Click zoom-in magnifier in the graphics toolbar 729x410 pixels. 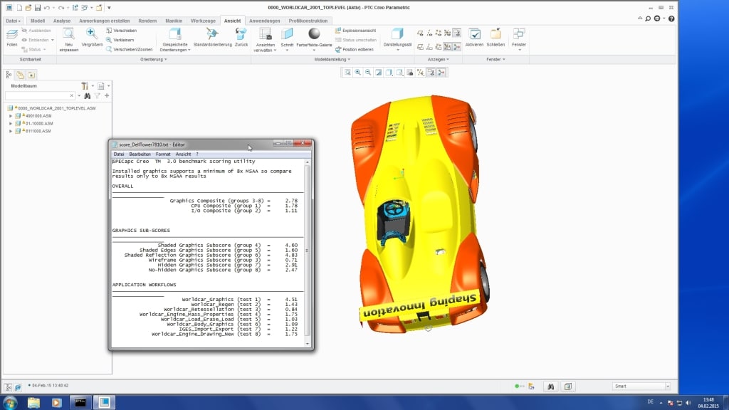[x=357, y=72]
